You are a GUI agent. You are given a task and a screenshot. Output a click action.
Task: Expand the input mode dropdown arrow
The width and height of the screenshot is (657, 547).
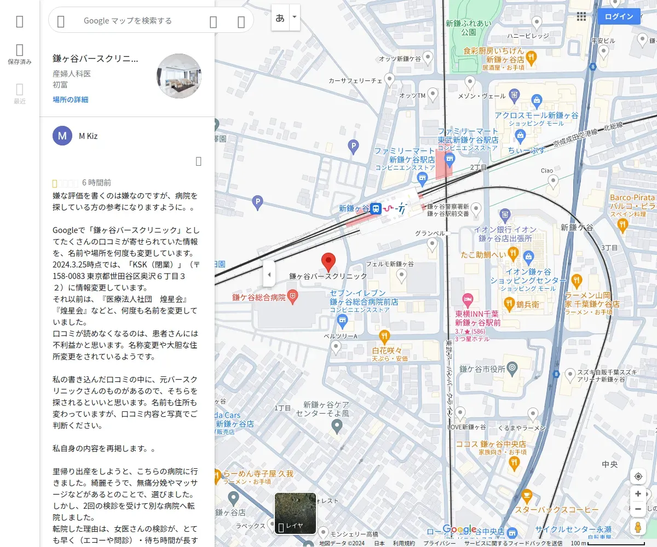[295, 18]
